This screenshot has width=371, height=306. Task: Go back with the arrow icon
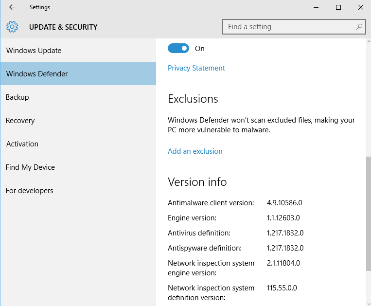12,7
